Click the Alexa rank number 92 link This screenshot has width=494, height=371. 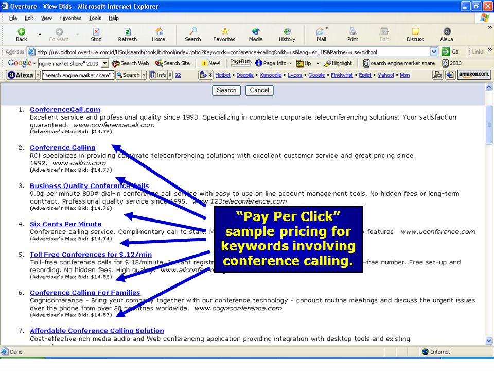[x=178, y=75]
